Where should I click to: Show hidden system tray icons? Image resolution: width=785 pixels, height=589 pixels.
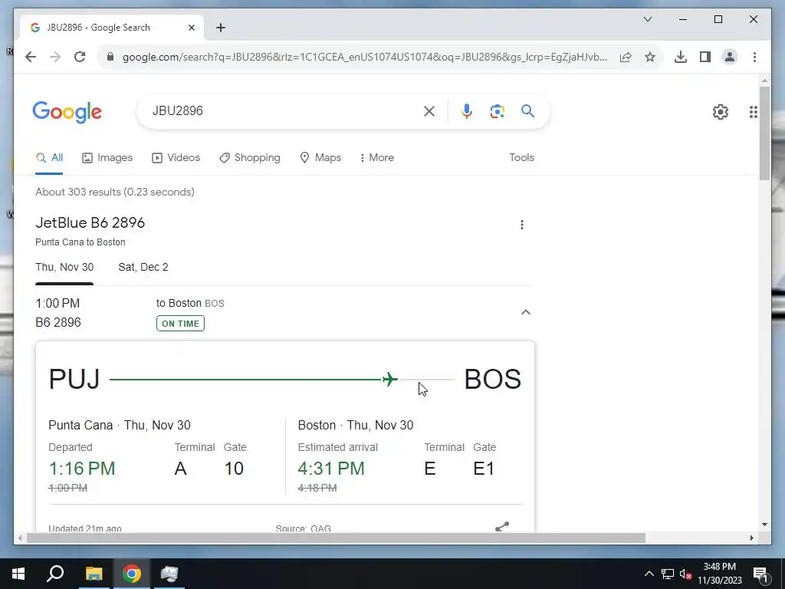click(649, 574)
